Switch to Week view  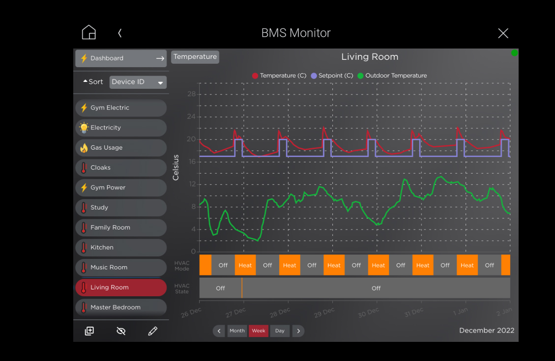pos(259,331)
